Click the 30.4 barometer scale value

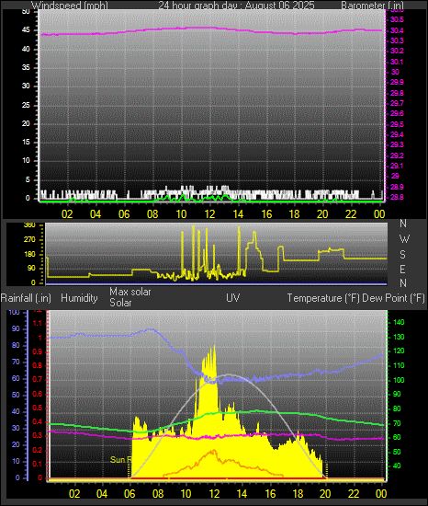click(397, 30)
